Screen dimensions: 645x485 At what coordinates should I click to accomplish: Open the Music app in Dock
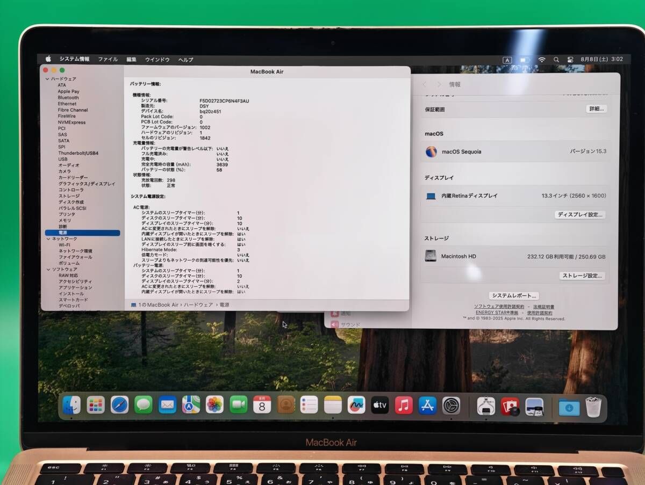404,404
